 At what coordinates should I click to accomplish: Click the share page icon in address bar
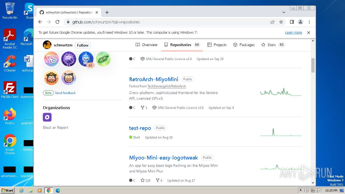pos(272,22)
